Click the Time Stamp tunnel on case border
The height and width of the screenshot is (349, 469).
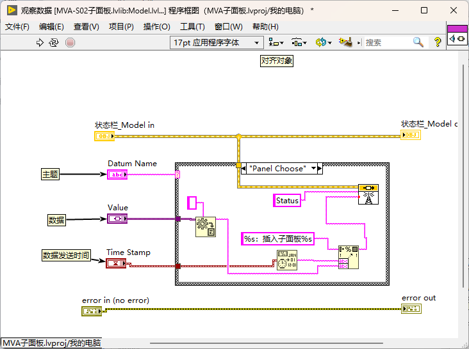point(178,266)
